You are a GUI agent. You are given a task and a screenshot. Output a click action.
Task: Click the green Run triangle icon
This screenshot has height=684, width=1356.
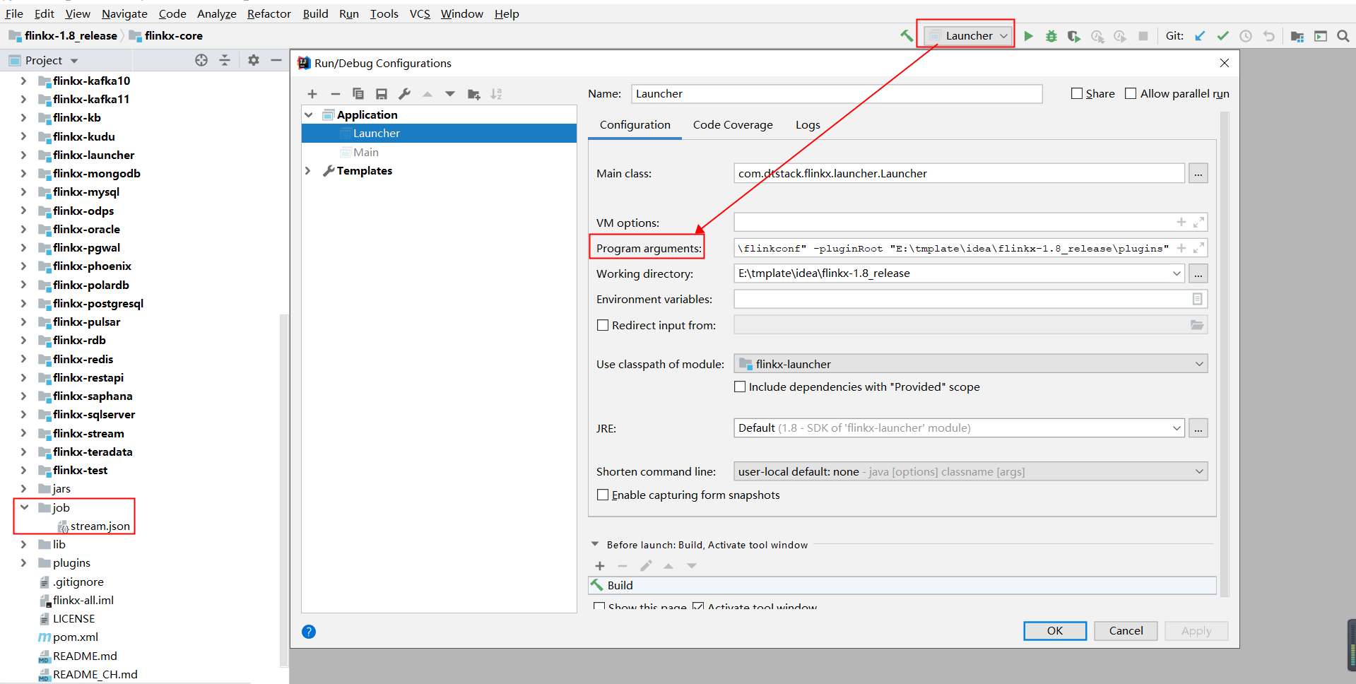click(x=1029, y=36)
